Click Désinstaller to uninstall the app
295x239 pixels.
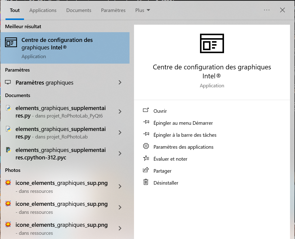pos(166,183)
